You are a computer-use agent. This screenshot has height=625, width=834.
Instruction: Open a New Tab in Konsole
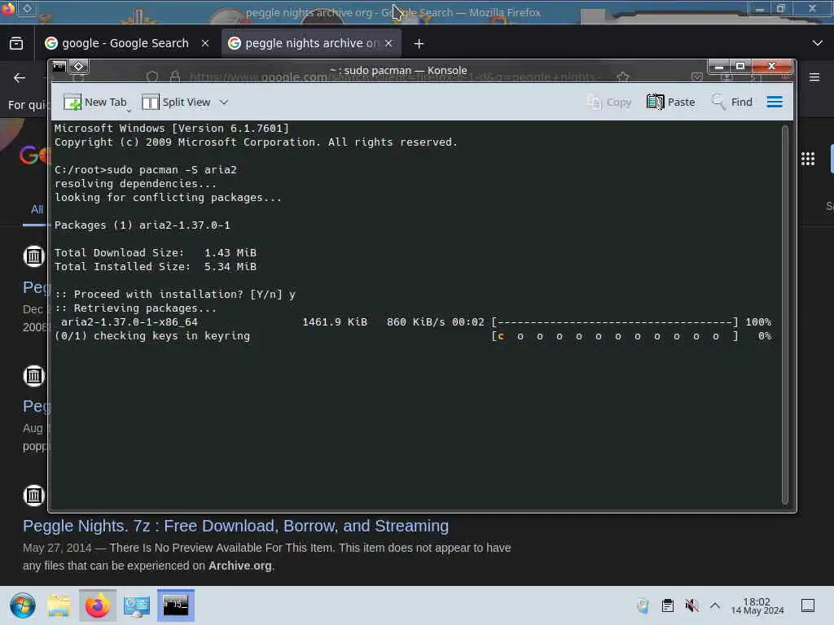tap(95, 102)
